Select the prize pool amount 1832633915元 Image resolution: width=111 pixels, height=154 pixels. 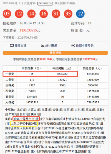[30, 30]
